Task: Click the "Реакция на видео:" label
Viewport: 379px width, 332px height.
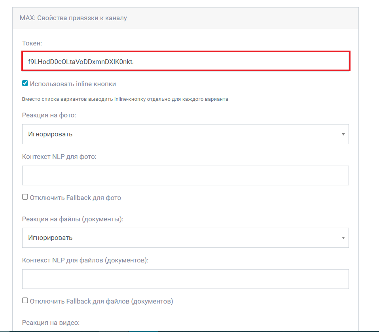Action: coord(51,323)
